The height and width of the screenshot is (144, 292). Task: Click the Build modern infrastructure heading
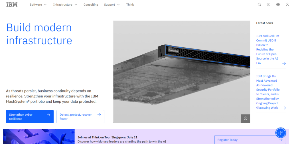tap(39, 34)
